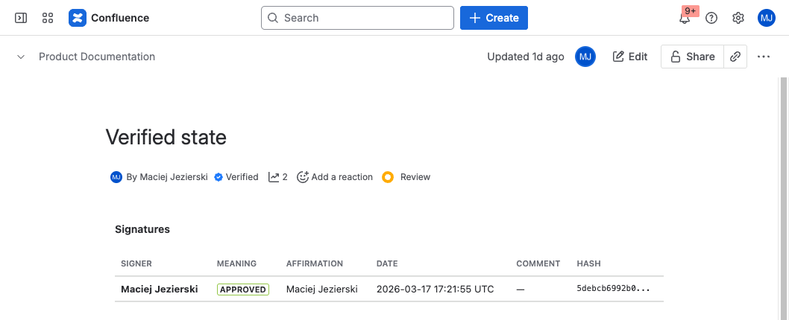Click the Create button
Image resolution: width=789 pixels, height=320 pixels.
click(494, 18)
